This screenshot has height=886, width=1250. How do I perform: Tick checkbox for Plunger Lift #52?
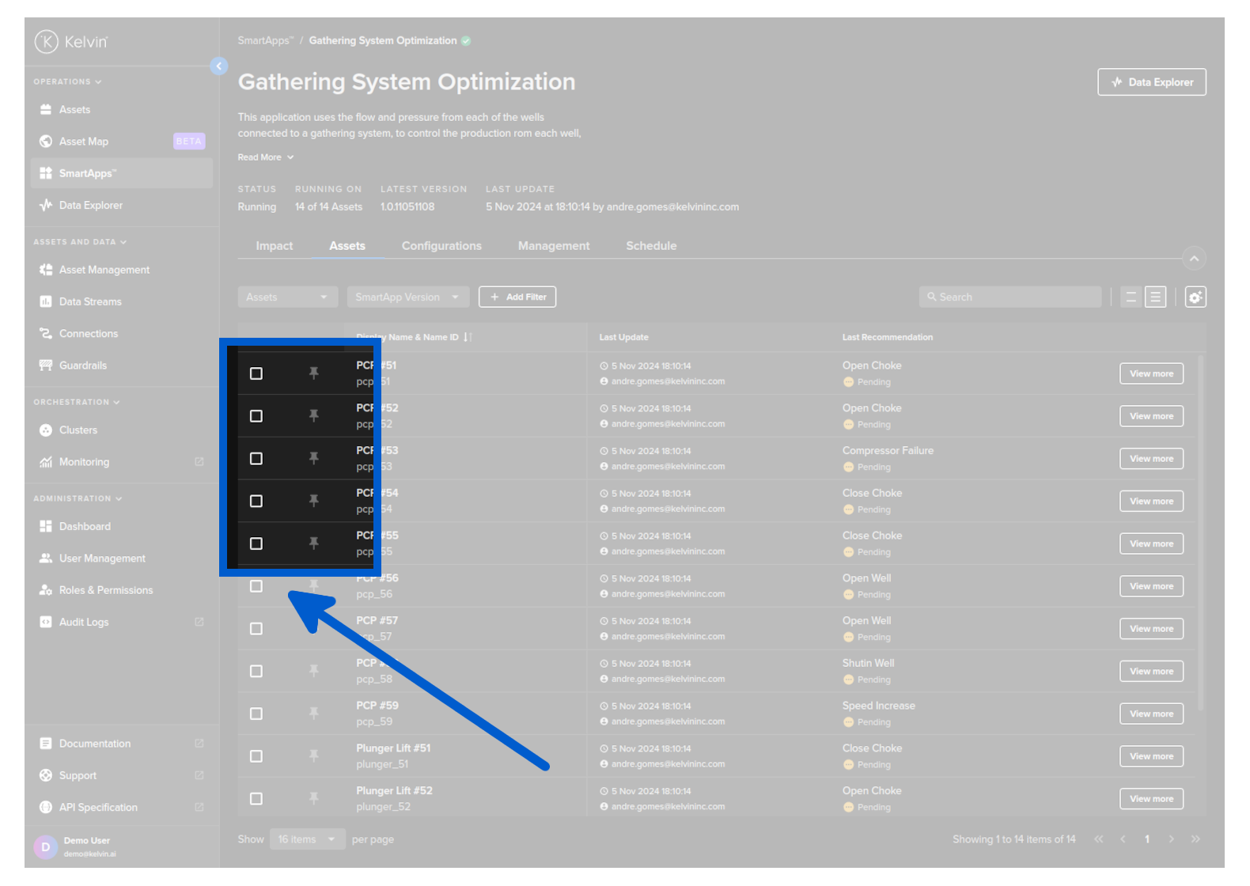click(256, 799)
